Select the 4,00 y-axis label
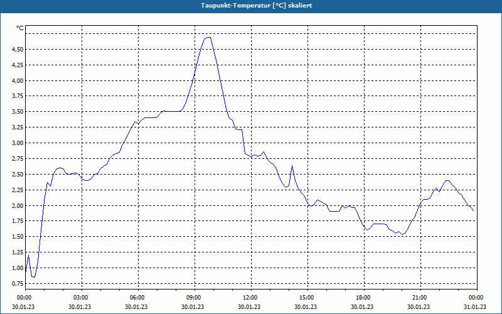The height and width of the screenshot is (314, 502). (x=18, y=81)
